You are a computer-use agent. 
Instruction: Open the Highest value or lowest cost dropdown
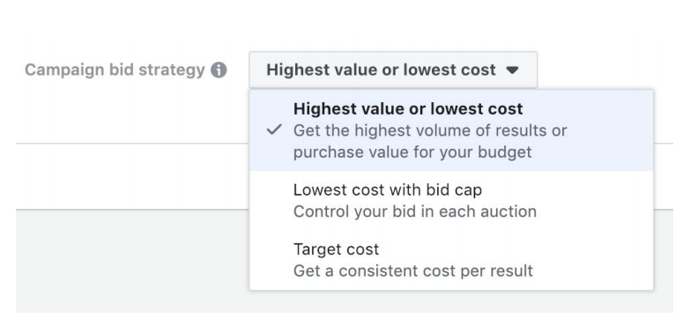click(x=393, y=70)
